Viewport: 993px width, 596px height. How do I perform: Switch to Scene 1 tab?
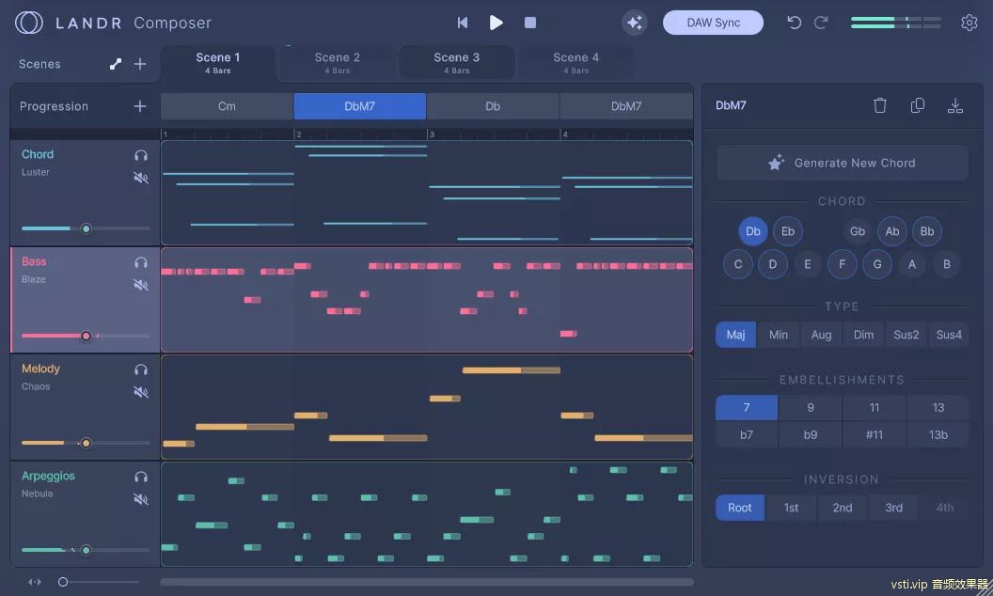coord(218,63)
